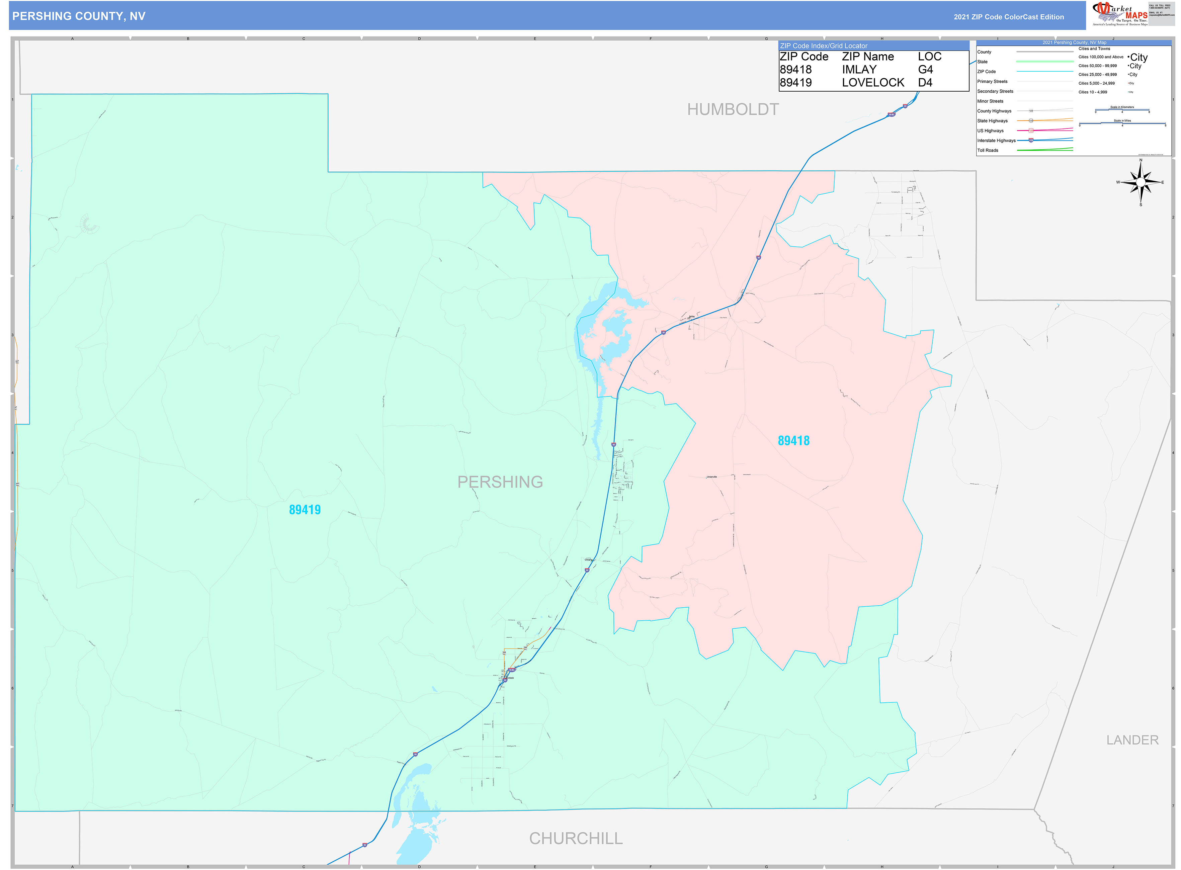Select the State Highways route marker icon
The width and height of the screenshot is (1181, 870).
pos(1031,120)
